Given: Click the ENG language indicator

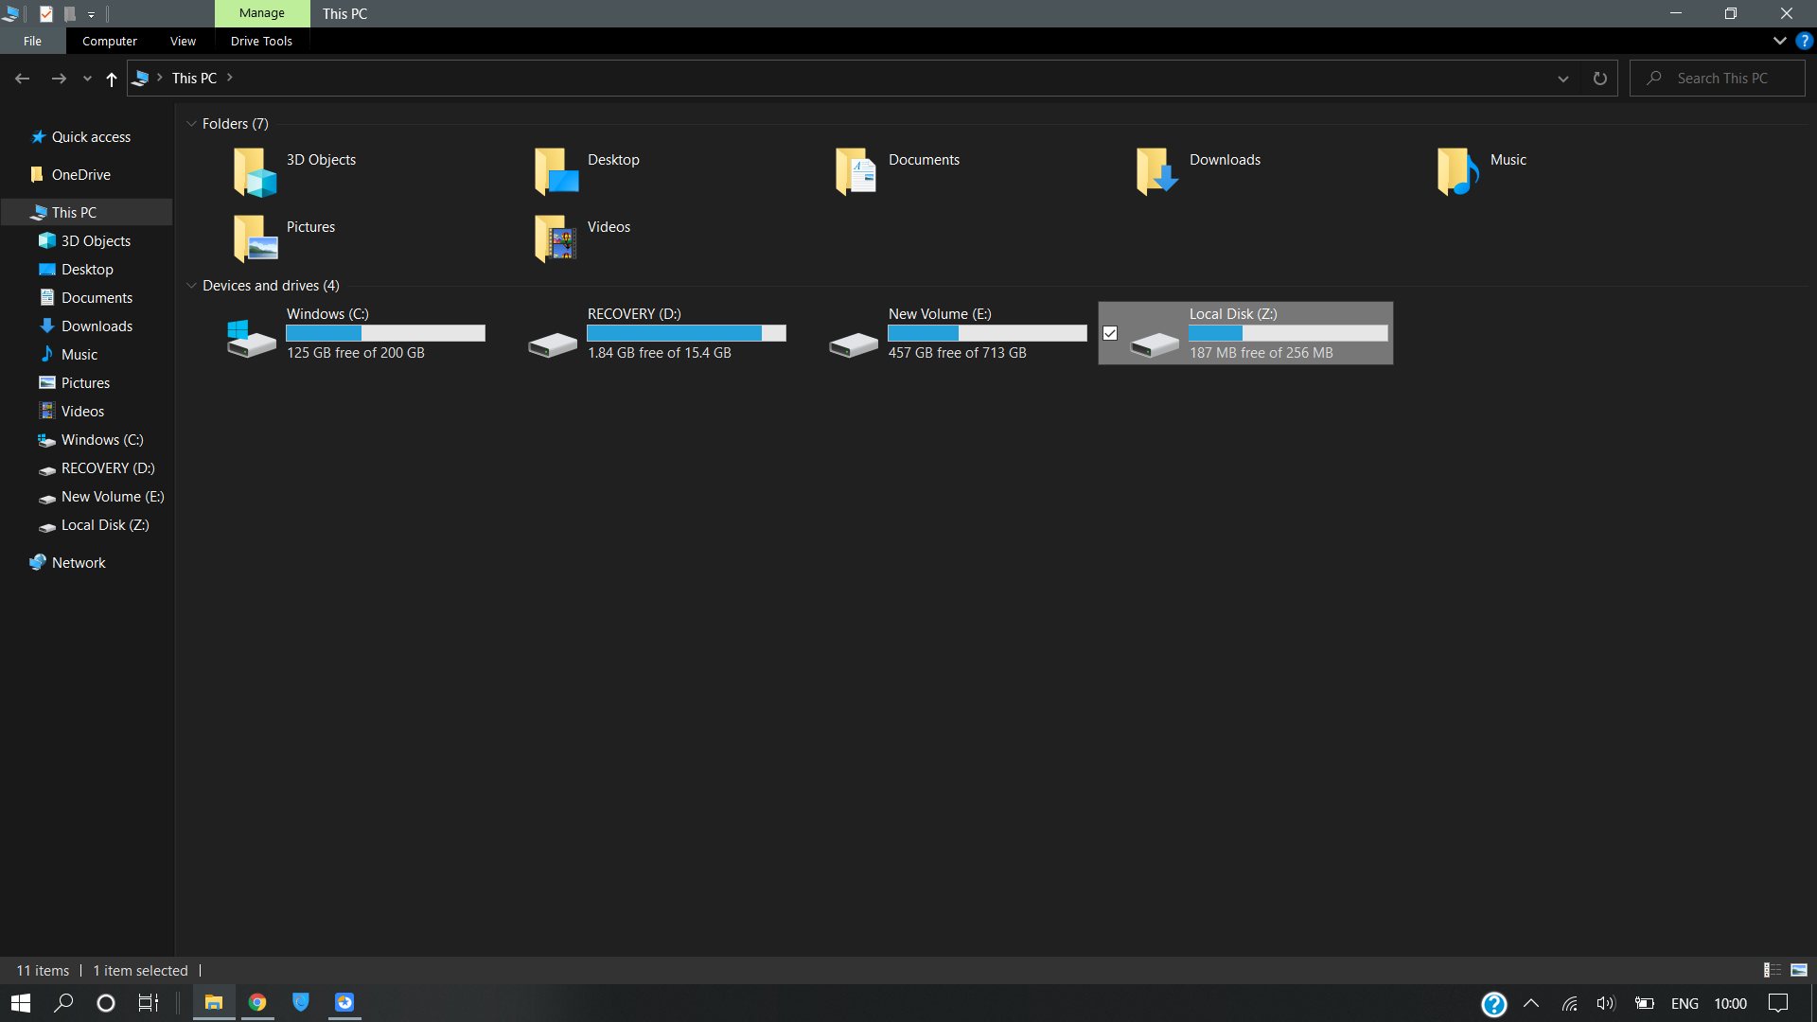Looking at the screenshot, I should click(x=1685, y=1003).
